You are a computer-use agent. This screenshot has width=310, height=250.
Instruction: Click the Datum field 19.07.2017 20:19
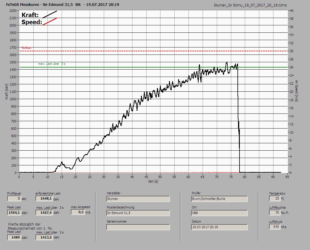pyautogui.click(x=219, y=227)
